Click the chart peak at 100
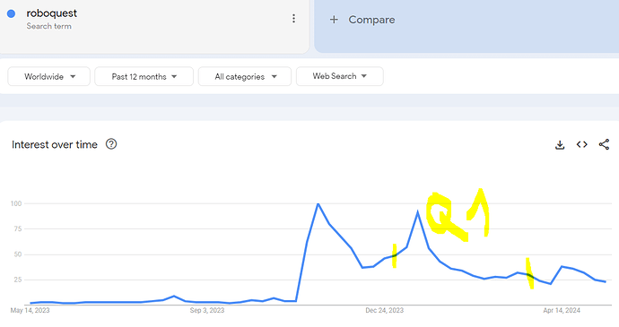Screen dimensions: 619x327 tap(318, 203)
